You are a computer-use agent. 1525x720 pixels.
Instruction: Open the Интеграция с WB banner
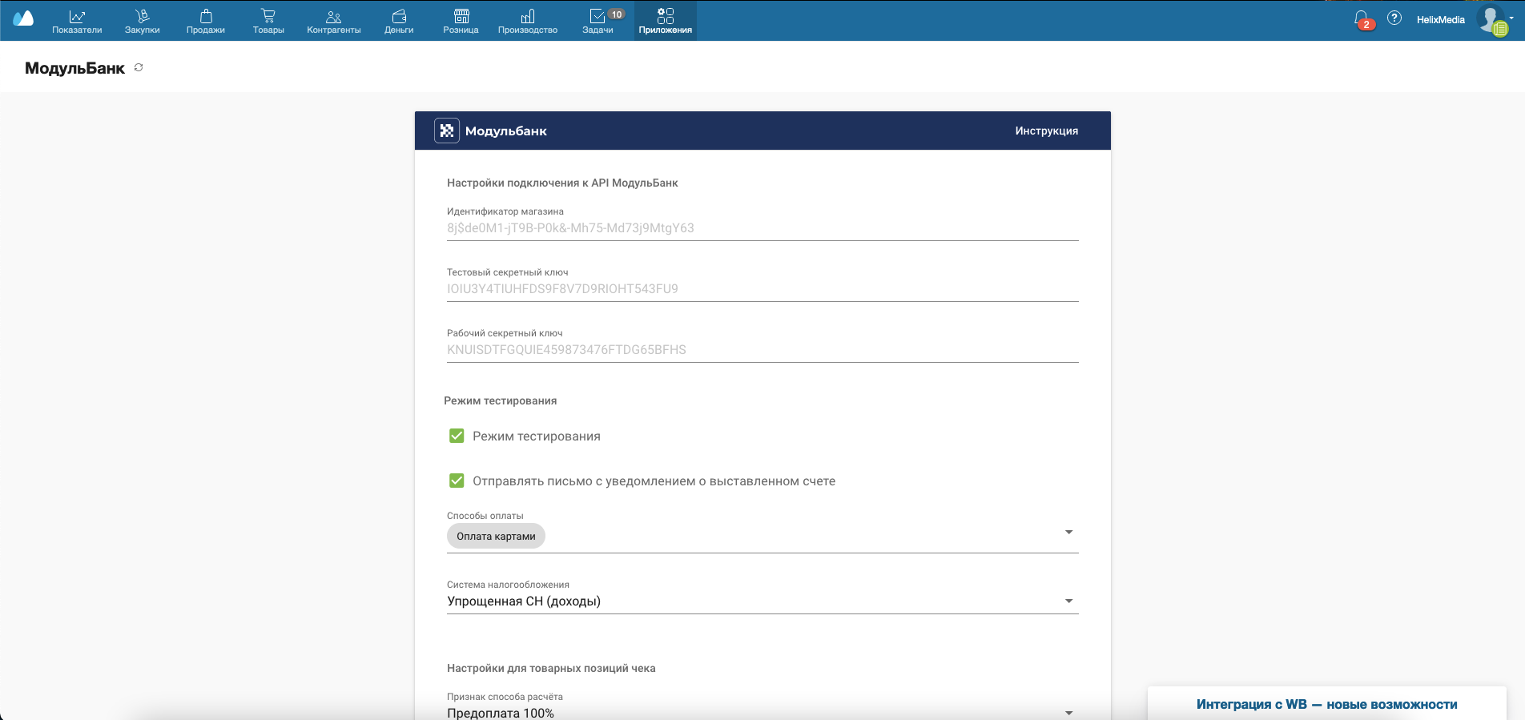point(1326,704)
